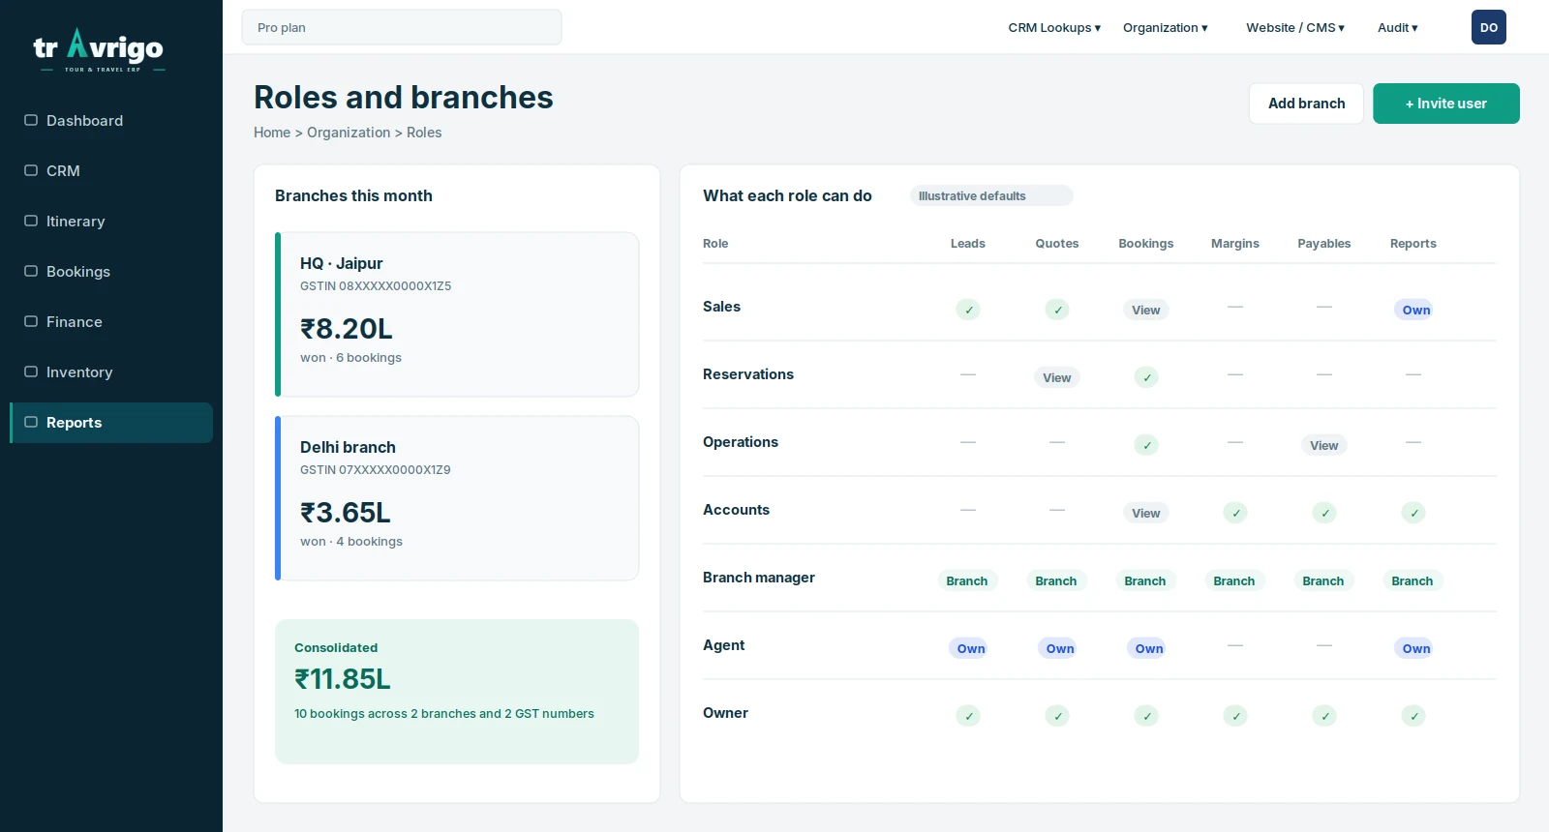
Task: Open the Website / CMS dropdown
Action: click(x=1295, y=27)
